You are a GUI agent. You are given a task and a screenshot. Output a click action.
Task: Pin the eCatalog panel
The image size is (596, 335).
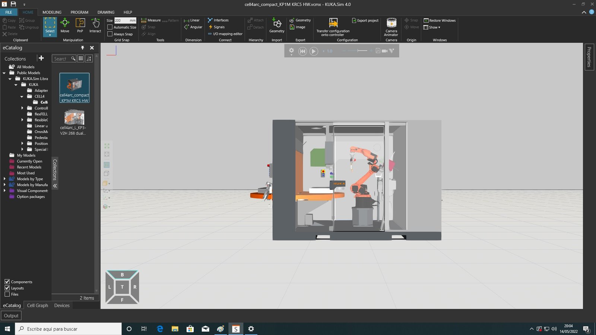(x=82, y=48)
